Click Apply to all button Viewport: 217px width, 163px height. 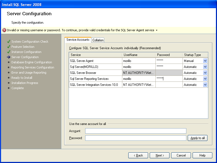pyautogui.click(x=197, y=138)
